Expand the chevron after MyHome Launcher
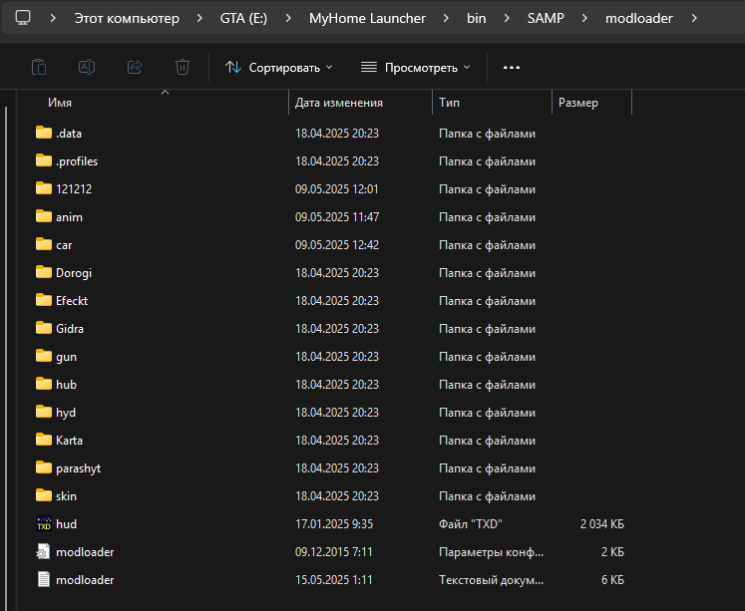The width and height of the screenshot is (745, 611). pos(446,18)
